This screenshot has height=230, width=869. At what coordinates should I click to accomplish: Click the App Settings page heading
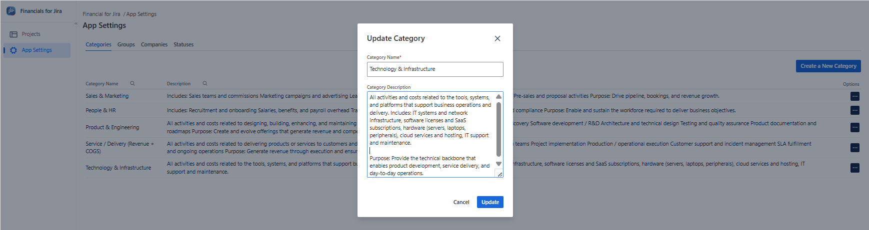tap(104, 25)
